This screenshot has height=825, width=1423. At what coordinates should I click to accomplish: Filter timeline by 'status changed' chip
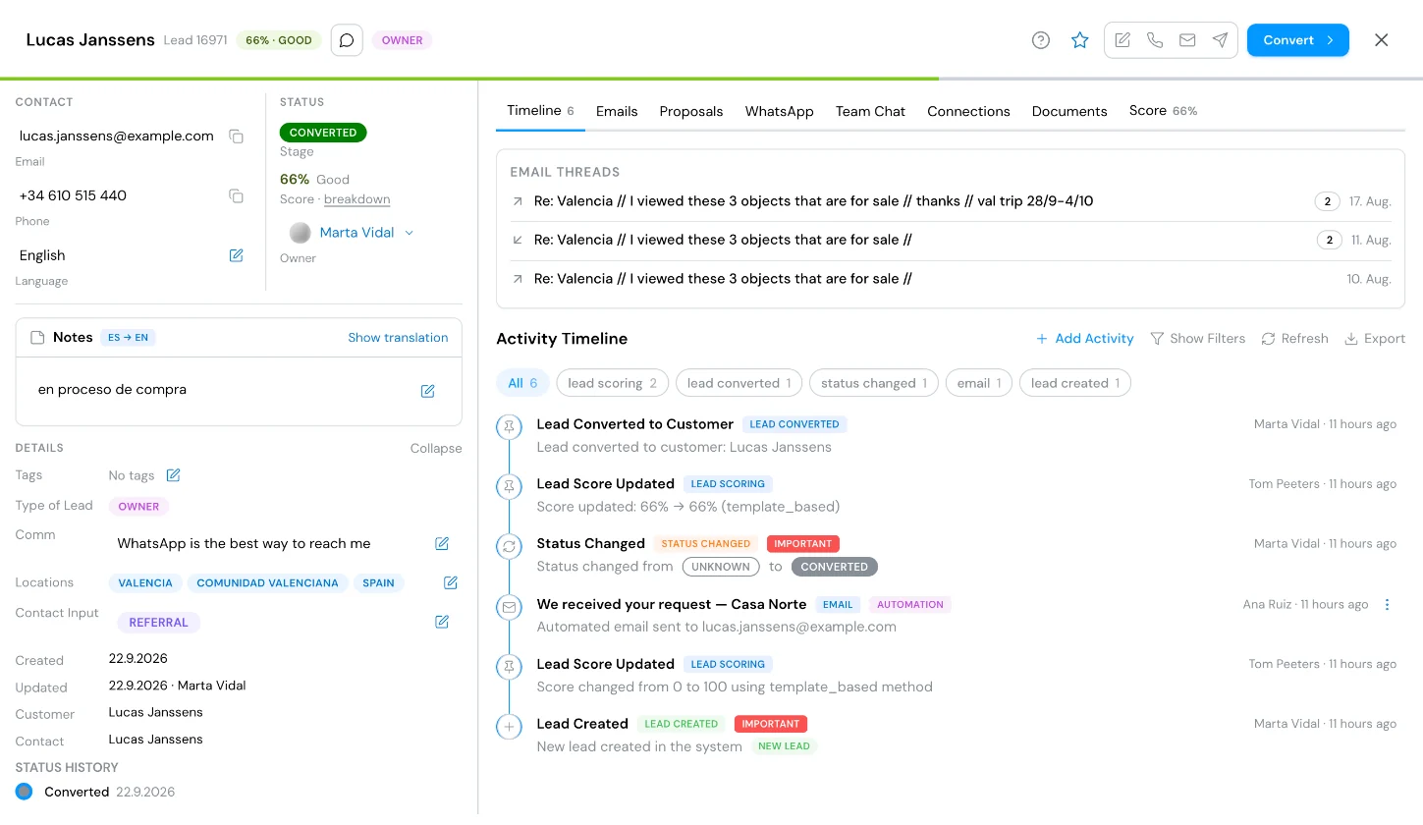pos(874,383)
